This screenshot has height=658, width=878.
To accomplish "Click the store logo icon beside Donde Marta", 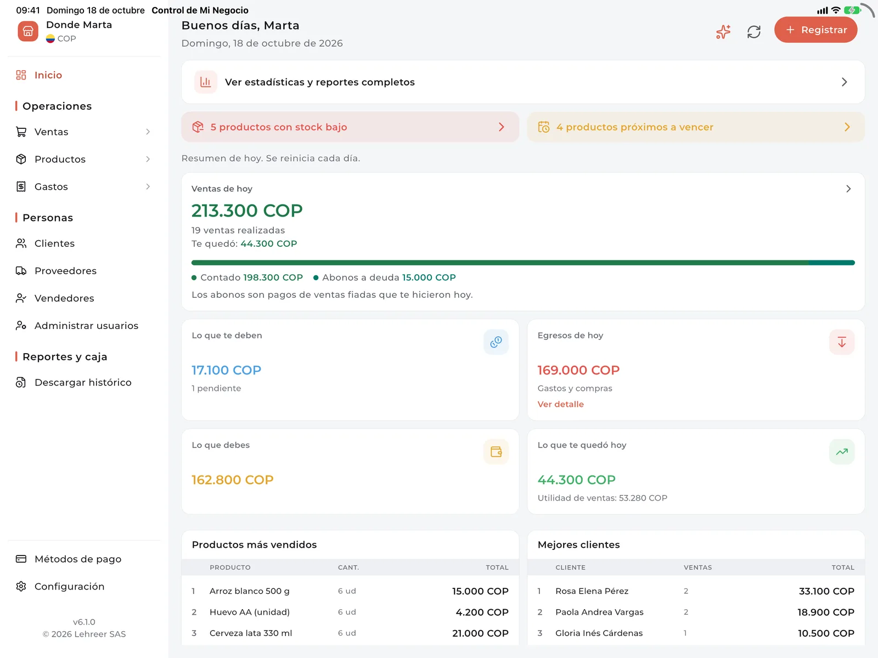I will coord(28,31).
